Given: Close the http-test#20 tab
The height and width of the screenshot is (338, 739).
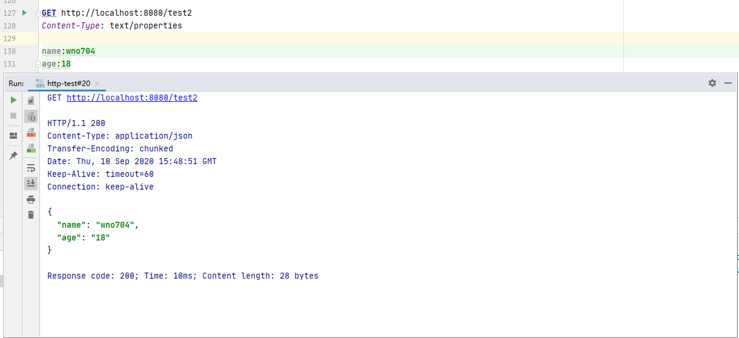Looking at the screenshot, I should [97, 84].
